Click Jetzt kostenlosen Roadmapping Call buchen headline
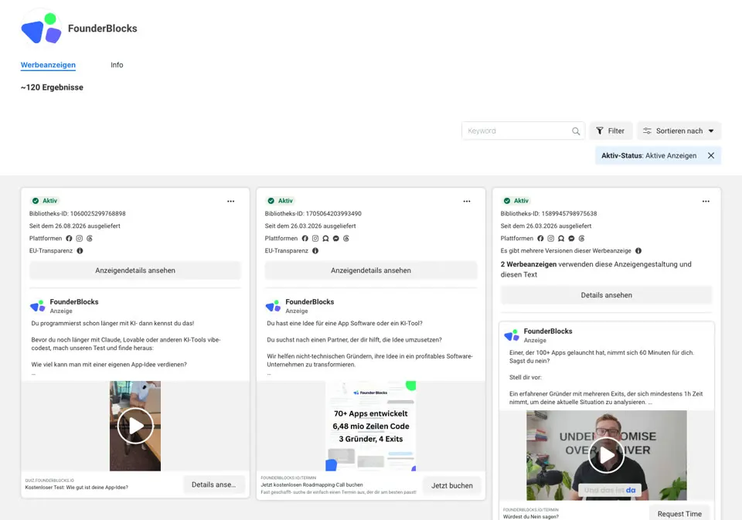742x520 pixels. (x=311, y=485)
